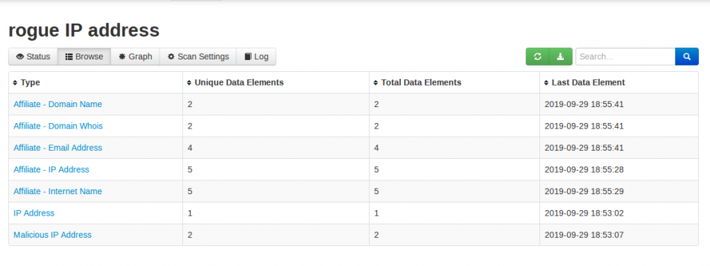Open the Status tab with eye icon
Screen dimensions: 710x266
[x=33, y=57]
